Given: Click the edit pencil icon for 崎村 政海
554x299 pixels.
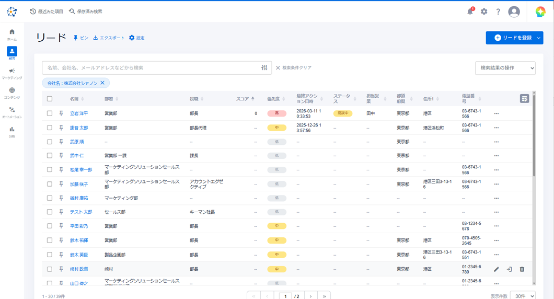Looking at the screenshot, I should 497,269.
